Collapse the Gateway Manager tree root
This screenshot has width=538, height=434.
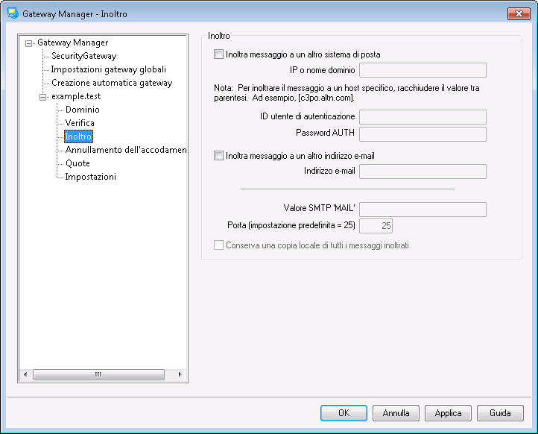pos(29,43)
